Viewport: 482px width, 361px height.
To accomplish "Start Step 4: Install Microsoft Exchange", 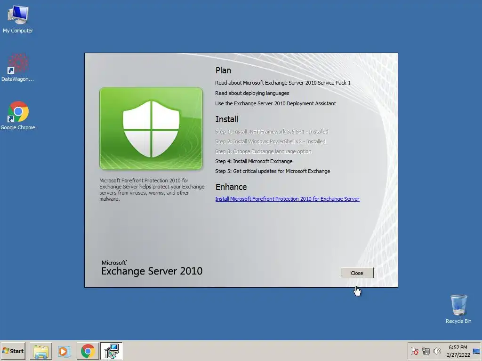I will coord(254,161).
